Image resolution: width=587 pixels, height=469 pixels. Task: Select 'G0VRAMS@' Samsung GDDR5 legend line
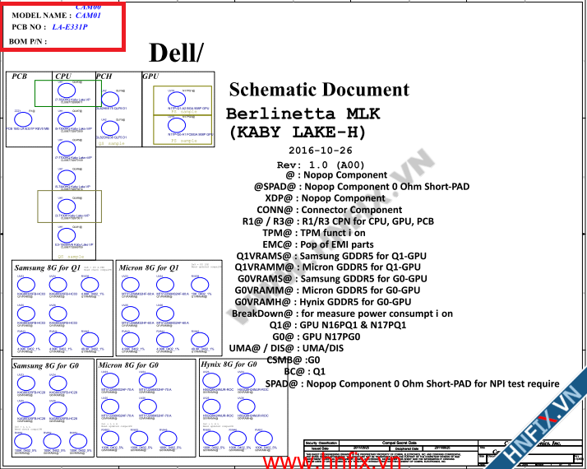tap(332, 279)
